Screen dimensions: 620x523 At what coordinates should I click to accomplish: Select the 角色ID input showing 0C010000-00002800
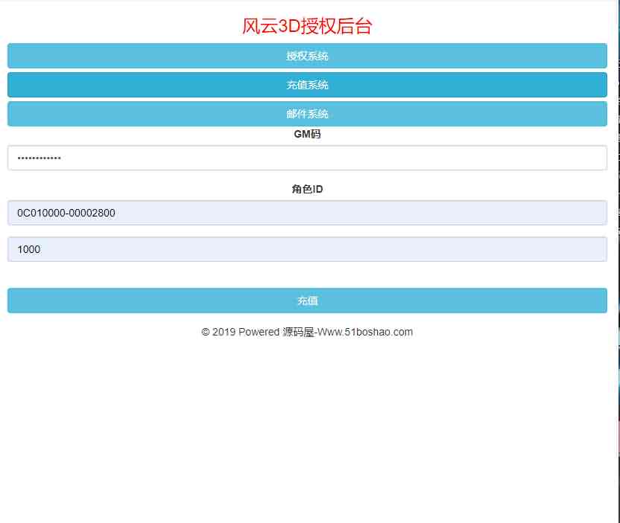pyautogui.click(x=307, y=213)
